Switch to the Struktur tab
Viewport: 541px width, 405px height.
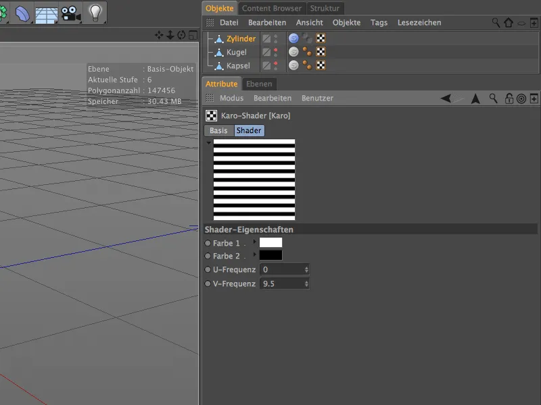coord(325,8)
